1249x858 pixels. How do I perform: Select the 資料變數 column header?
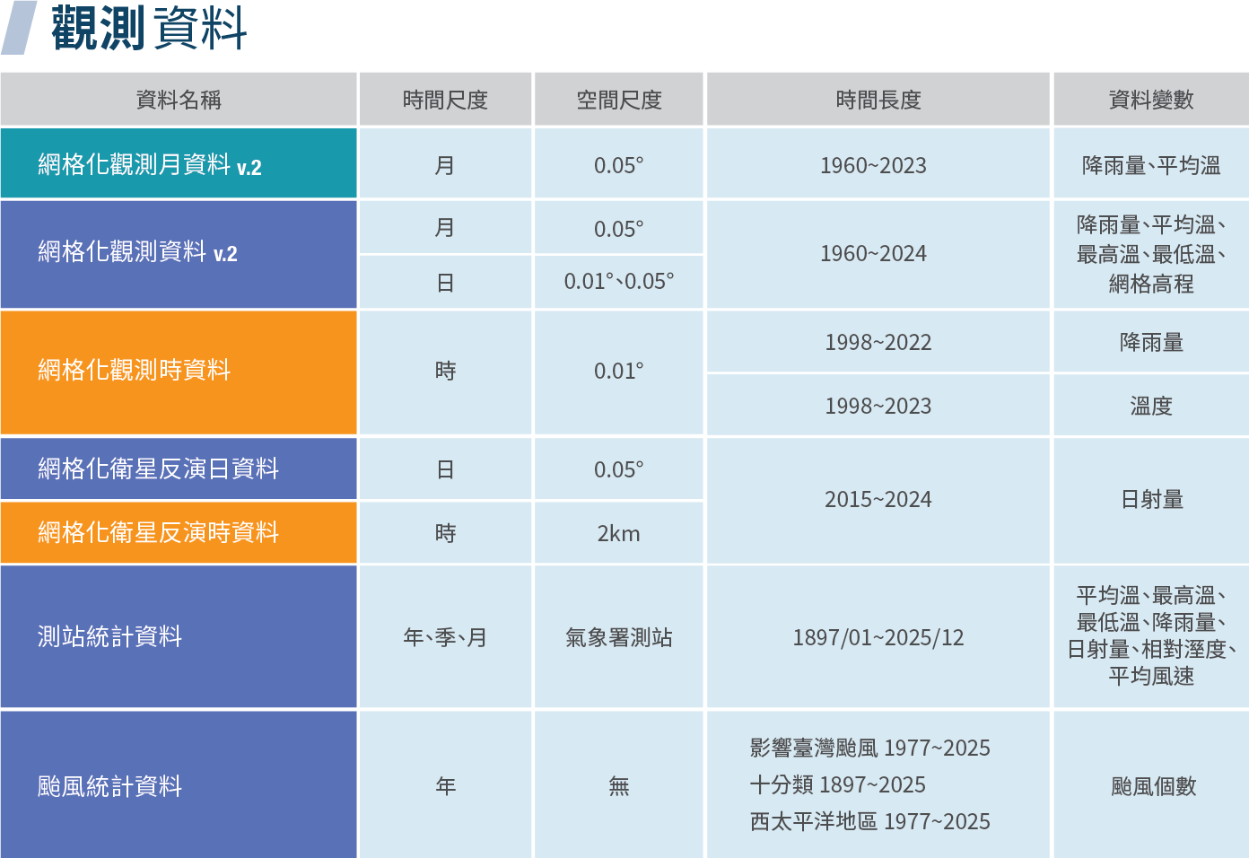tap(1150, 100)
